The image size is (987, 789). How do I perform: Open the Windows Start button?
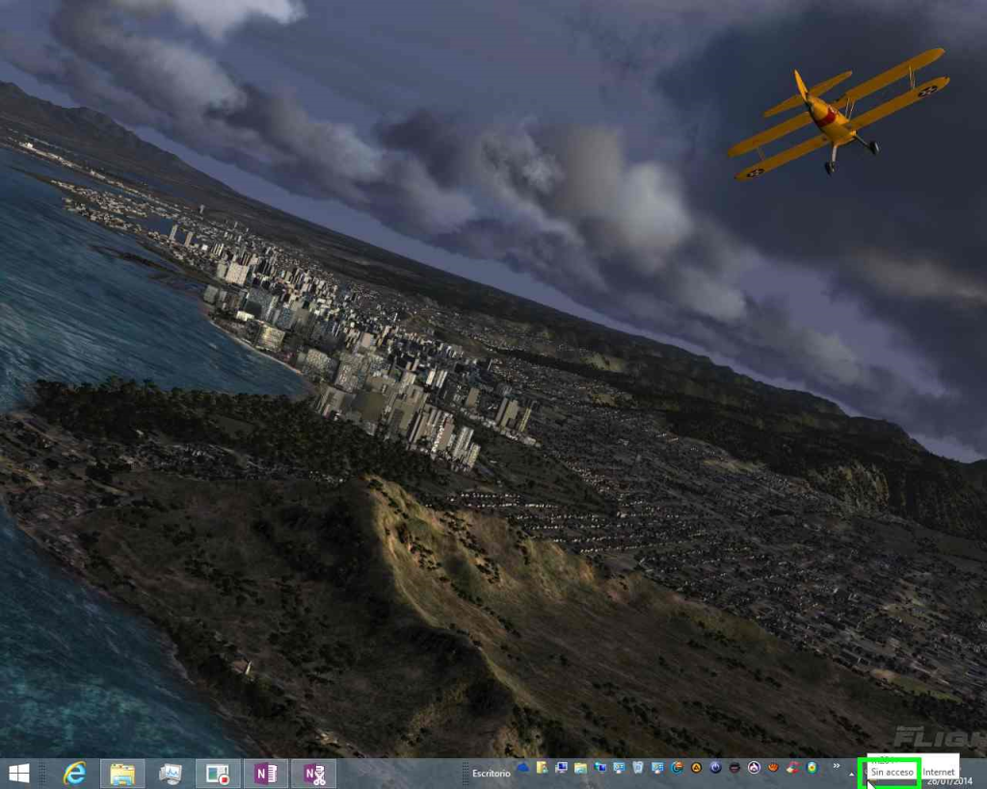tap(19, 774)
